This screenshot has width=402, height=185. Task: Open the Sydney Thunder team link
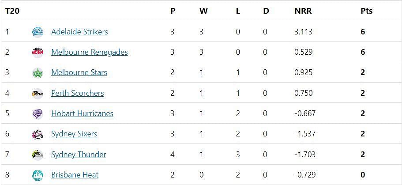click(x=79, y=155)
